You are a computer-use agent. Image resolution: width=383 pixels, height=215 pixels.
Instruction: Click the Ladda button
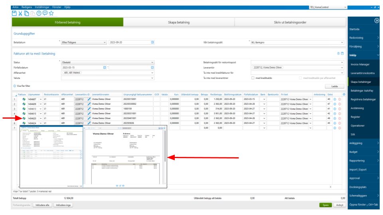point(334,86)
